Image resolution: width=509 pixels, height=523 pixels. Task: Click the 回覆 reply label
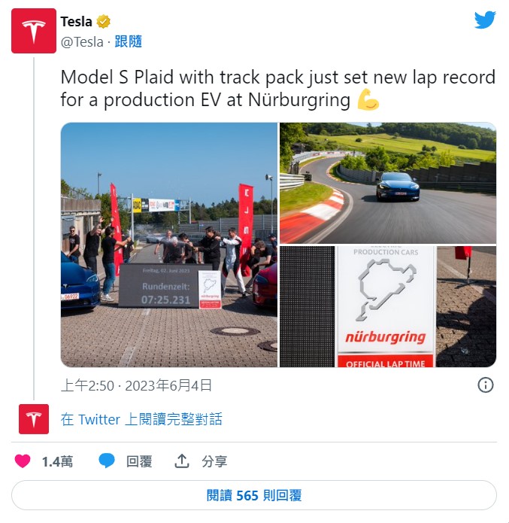coord(139,461)
